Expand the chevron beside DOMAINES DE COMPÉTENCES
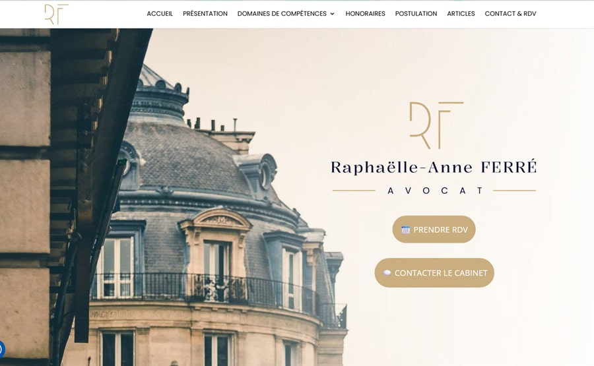Viewport: 594px width, 366px height. pos(332,14)
